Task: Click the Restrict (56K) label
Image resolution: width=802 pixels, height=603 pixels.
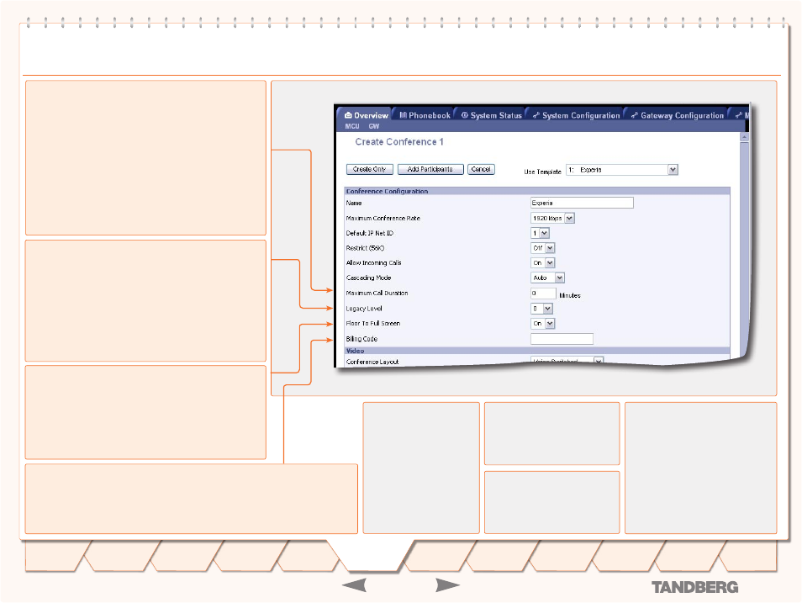Action: tap(365, 248)
